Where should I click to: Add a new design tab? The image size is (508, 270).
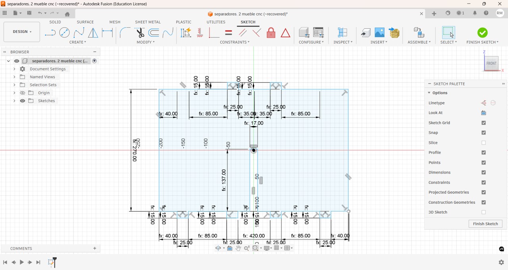coord(434,13)
